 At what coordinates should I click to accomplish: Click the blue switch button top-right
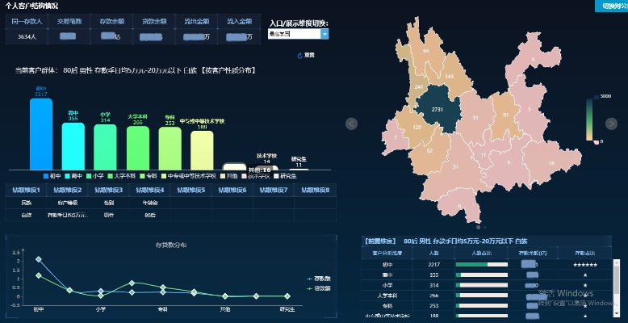pyautogui.click(x=610, y=6)
